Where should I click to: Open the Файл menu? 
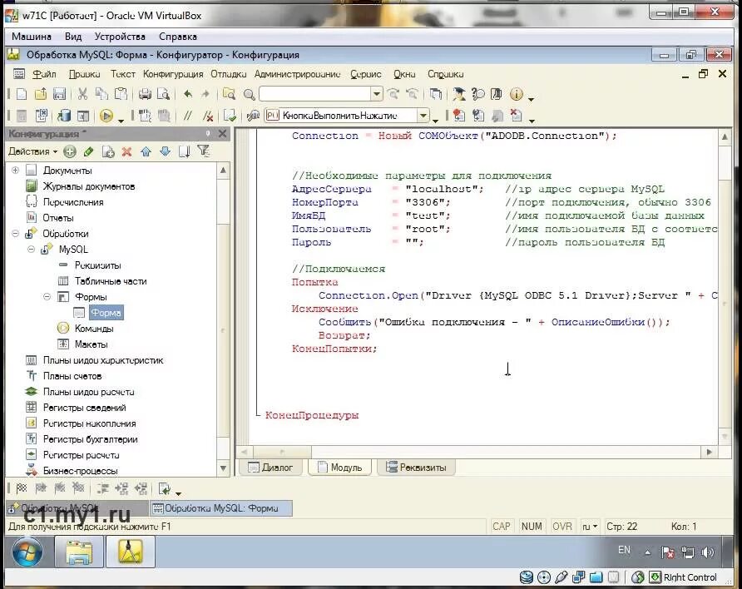tap(44, 74)
